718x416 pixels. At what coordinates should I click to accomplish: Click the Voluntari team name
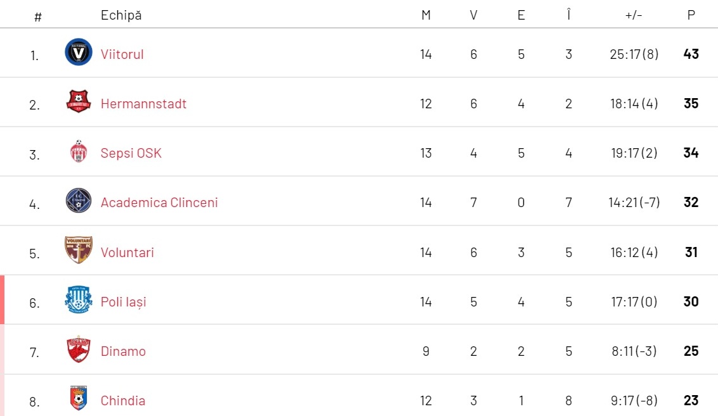click(x=127, y=253)
